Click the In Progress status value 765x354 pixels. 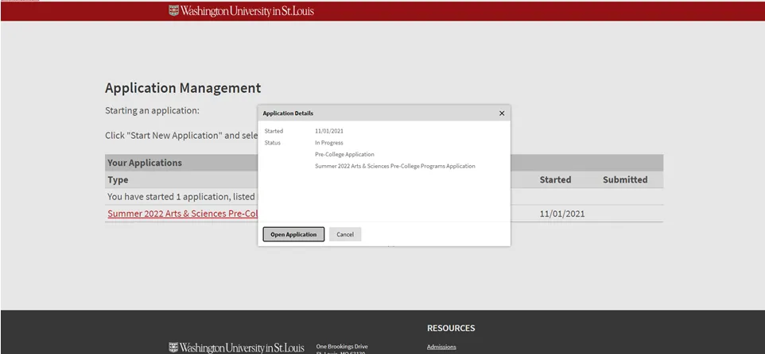(x=329, y=143)
